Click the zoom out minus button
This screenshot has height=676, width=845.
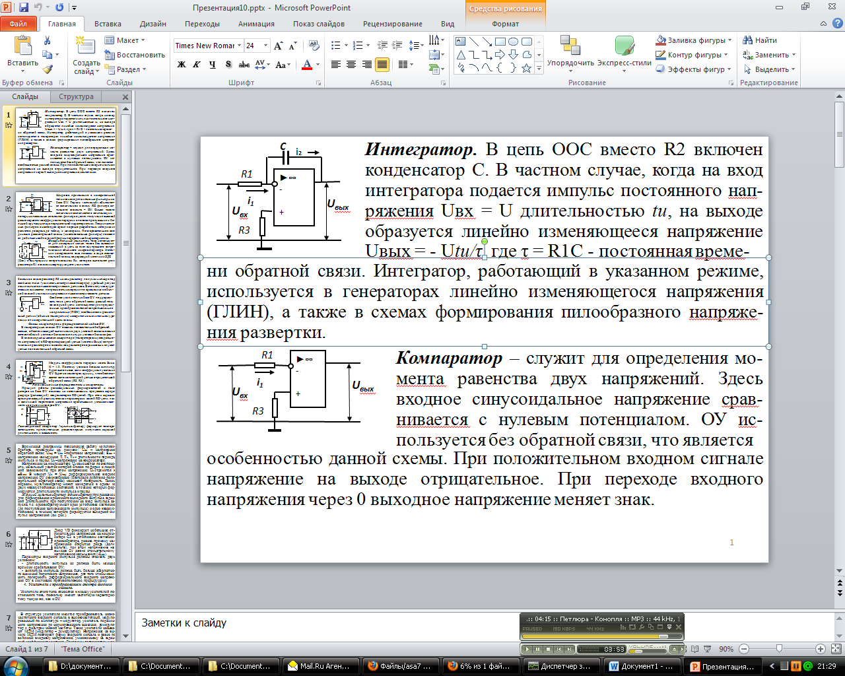coord(744,649)
